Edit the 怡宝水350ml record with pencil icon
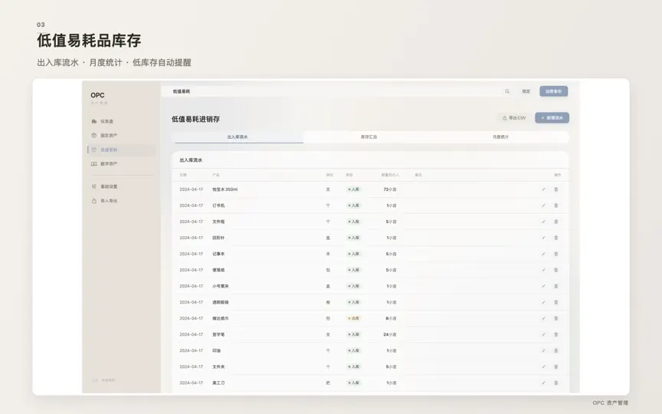Screen dimensions: 662x414 pos(543,189)
